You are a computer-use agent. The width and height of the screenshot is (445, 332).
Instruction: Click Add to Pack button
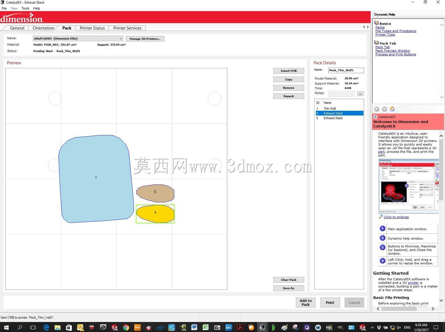pyautogui.click(x=306, y=303)
